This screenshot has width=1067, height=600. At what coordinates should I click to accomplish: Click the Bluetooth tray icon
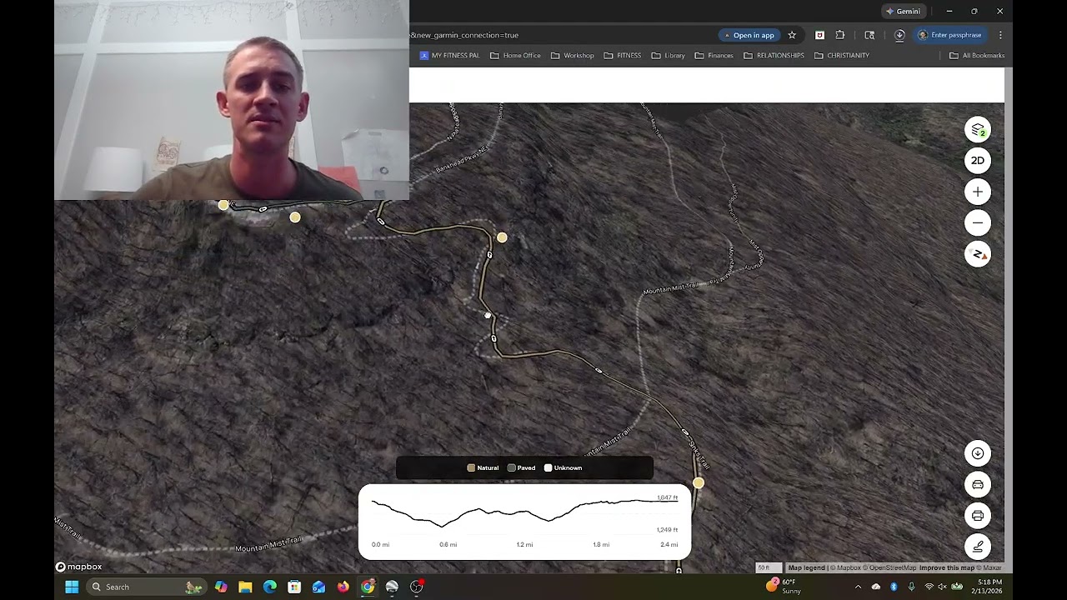pyautogui.click(x=894, y=587)
